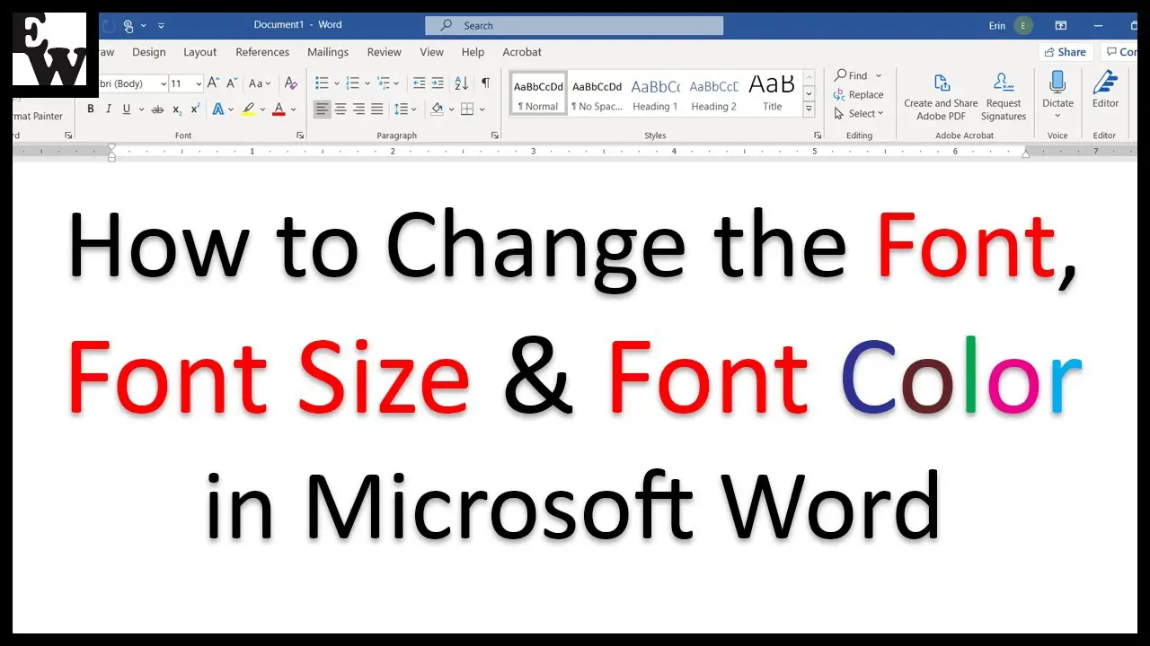The height and width of the screenshot is (646, 1150).
Task: Click the Clear All Formatting icon
Action: point(290,83)
